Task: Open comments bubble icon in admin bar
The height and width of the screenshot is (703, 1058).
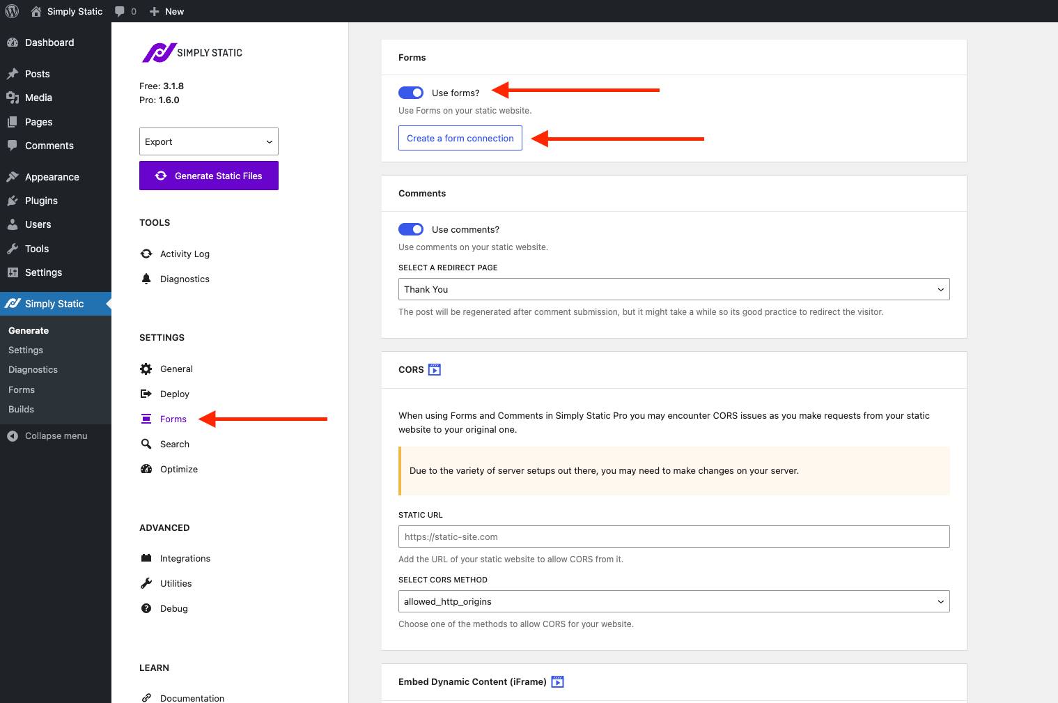Action: point(120,11)
